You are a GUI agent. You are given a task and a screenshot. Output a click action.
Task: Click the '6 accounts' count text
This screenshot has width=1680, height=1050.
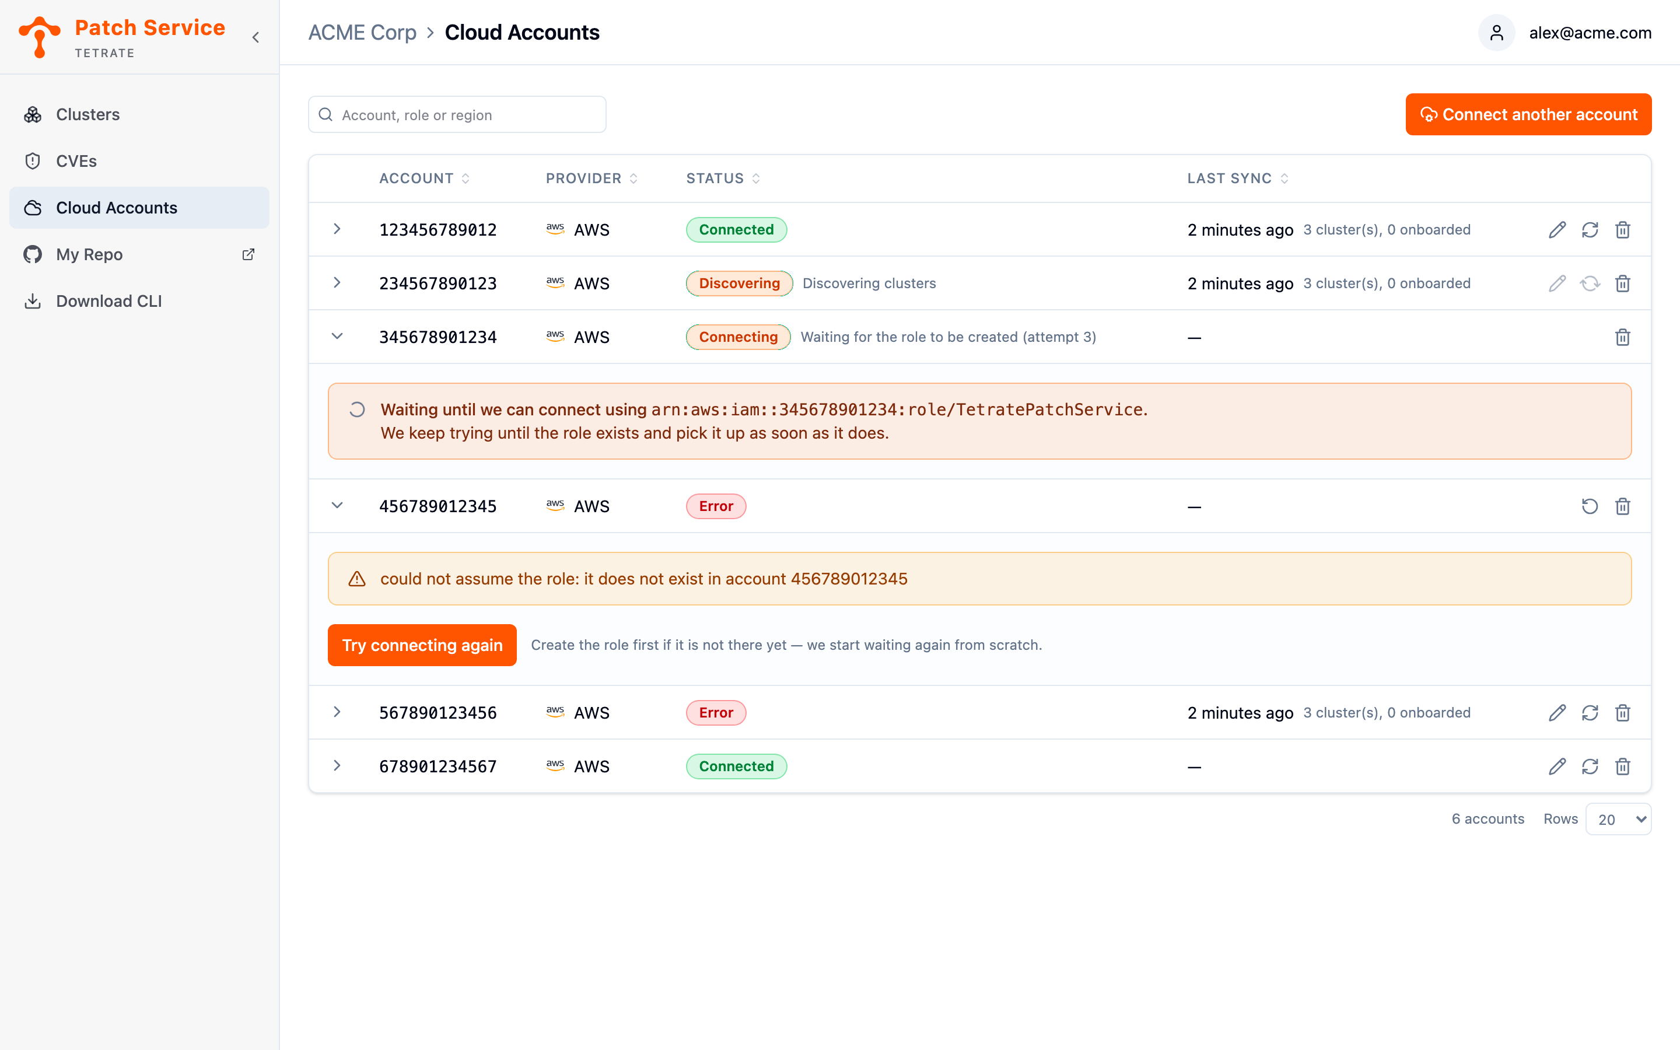[1487, 819]
